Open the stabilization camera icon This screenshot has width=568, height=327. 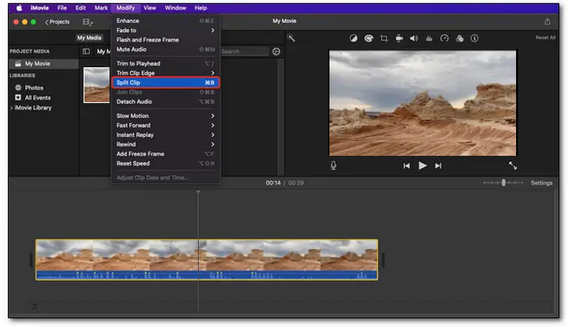(x=398, y=38)
